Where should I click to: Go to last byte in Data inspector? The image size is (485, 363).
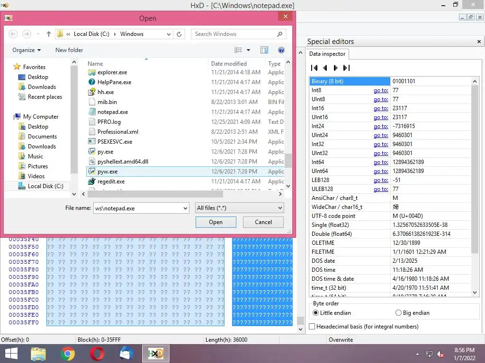346,68
